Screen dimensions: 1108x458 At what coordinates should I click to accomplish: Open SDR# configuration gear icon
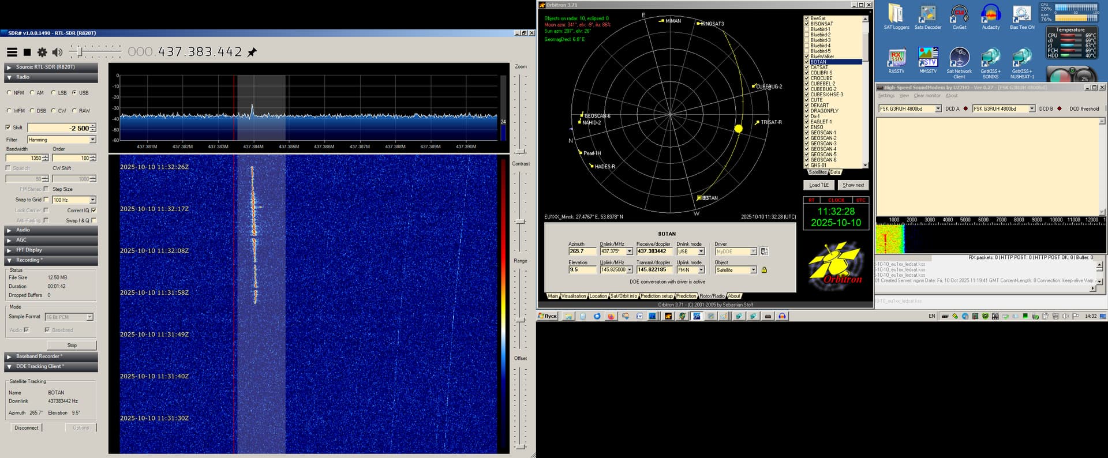coord(42,52)
